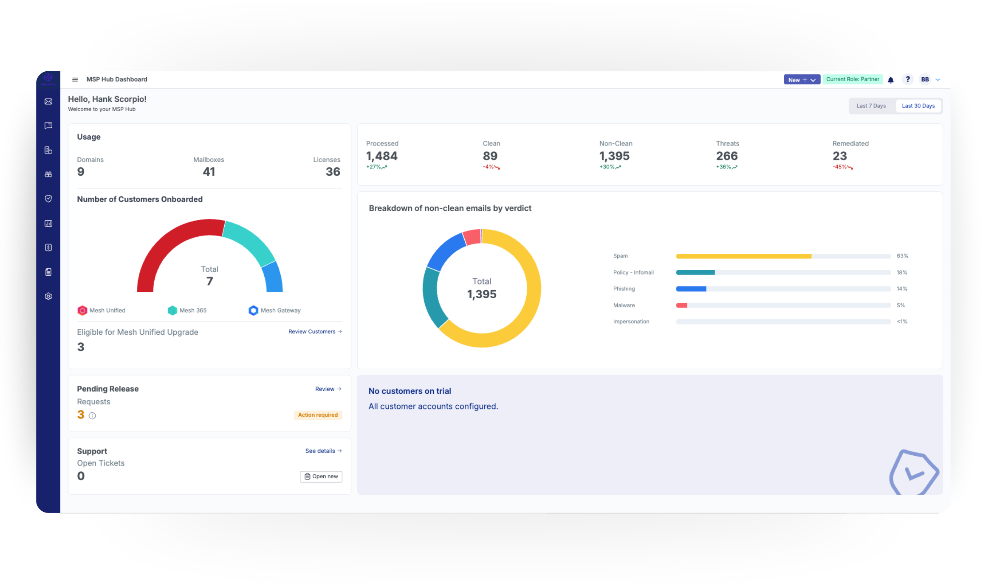Click the Mesh Gateway legend hexagon icon
Image resolution: width=983 pixels, height=583 pixels.
253,311
